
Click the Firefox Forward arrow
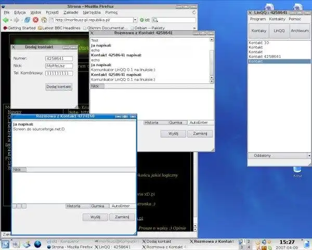(16, 20)
